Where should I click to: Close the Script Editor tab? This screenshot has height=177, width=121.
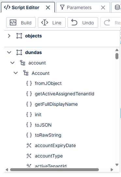pyautogui.click(x=48, y=8)
